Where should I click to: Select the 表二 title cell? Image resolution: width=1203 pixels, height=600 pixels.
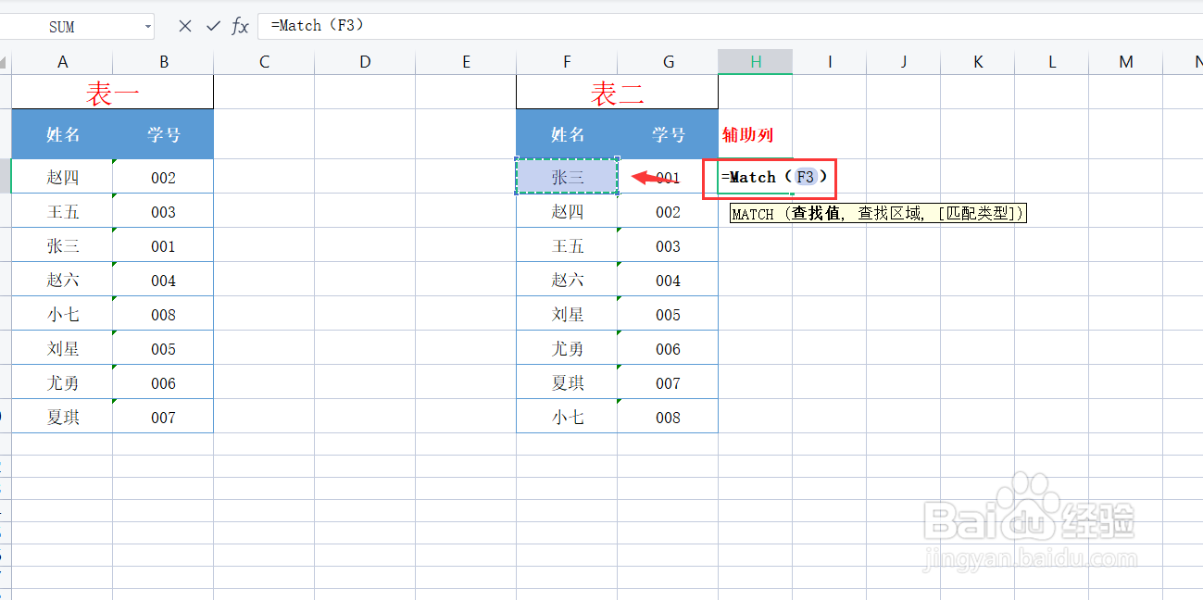pos(617,91)
